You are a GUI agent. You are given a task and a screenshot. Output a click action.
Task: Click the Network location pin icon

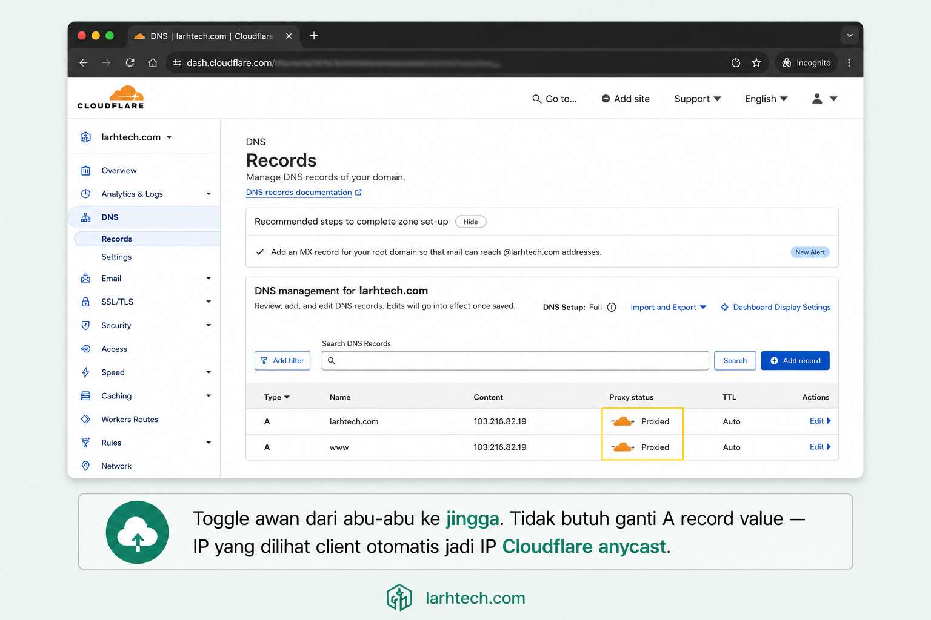(x=85, y=466)
